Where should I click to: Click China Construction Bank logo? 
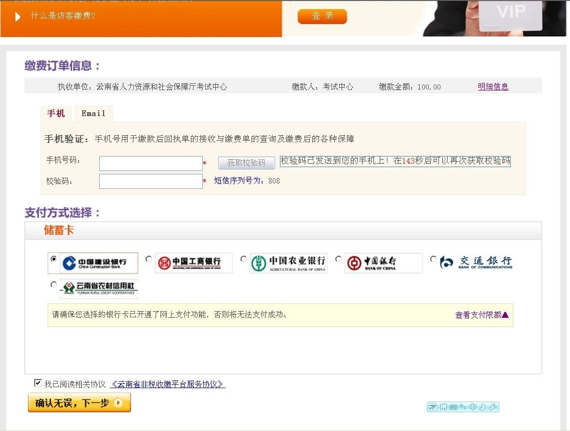tap(99, 263)
